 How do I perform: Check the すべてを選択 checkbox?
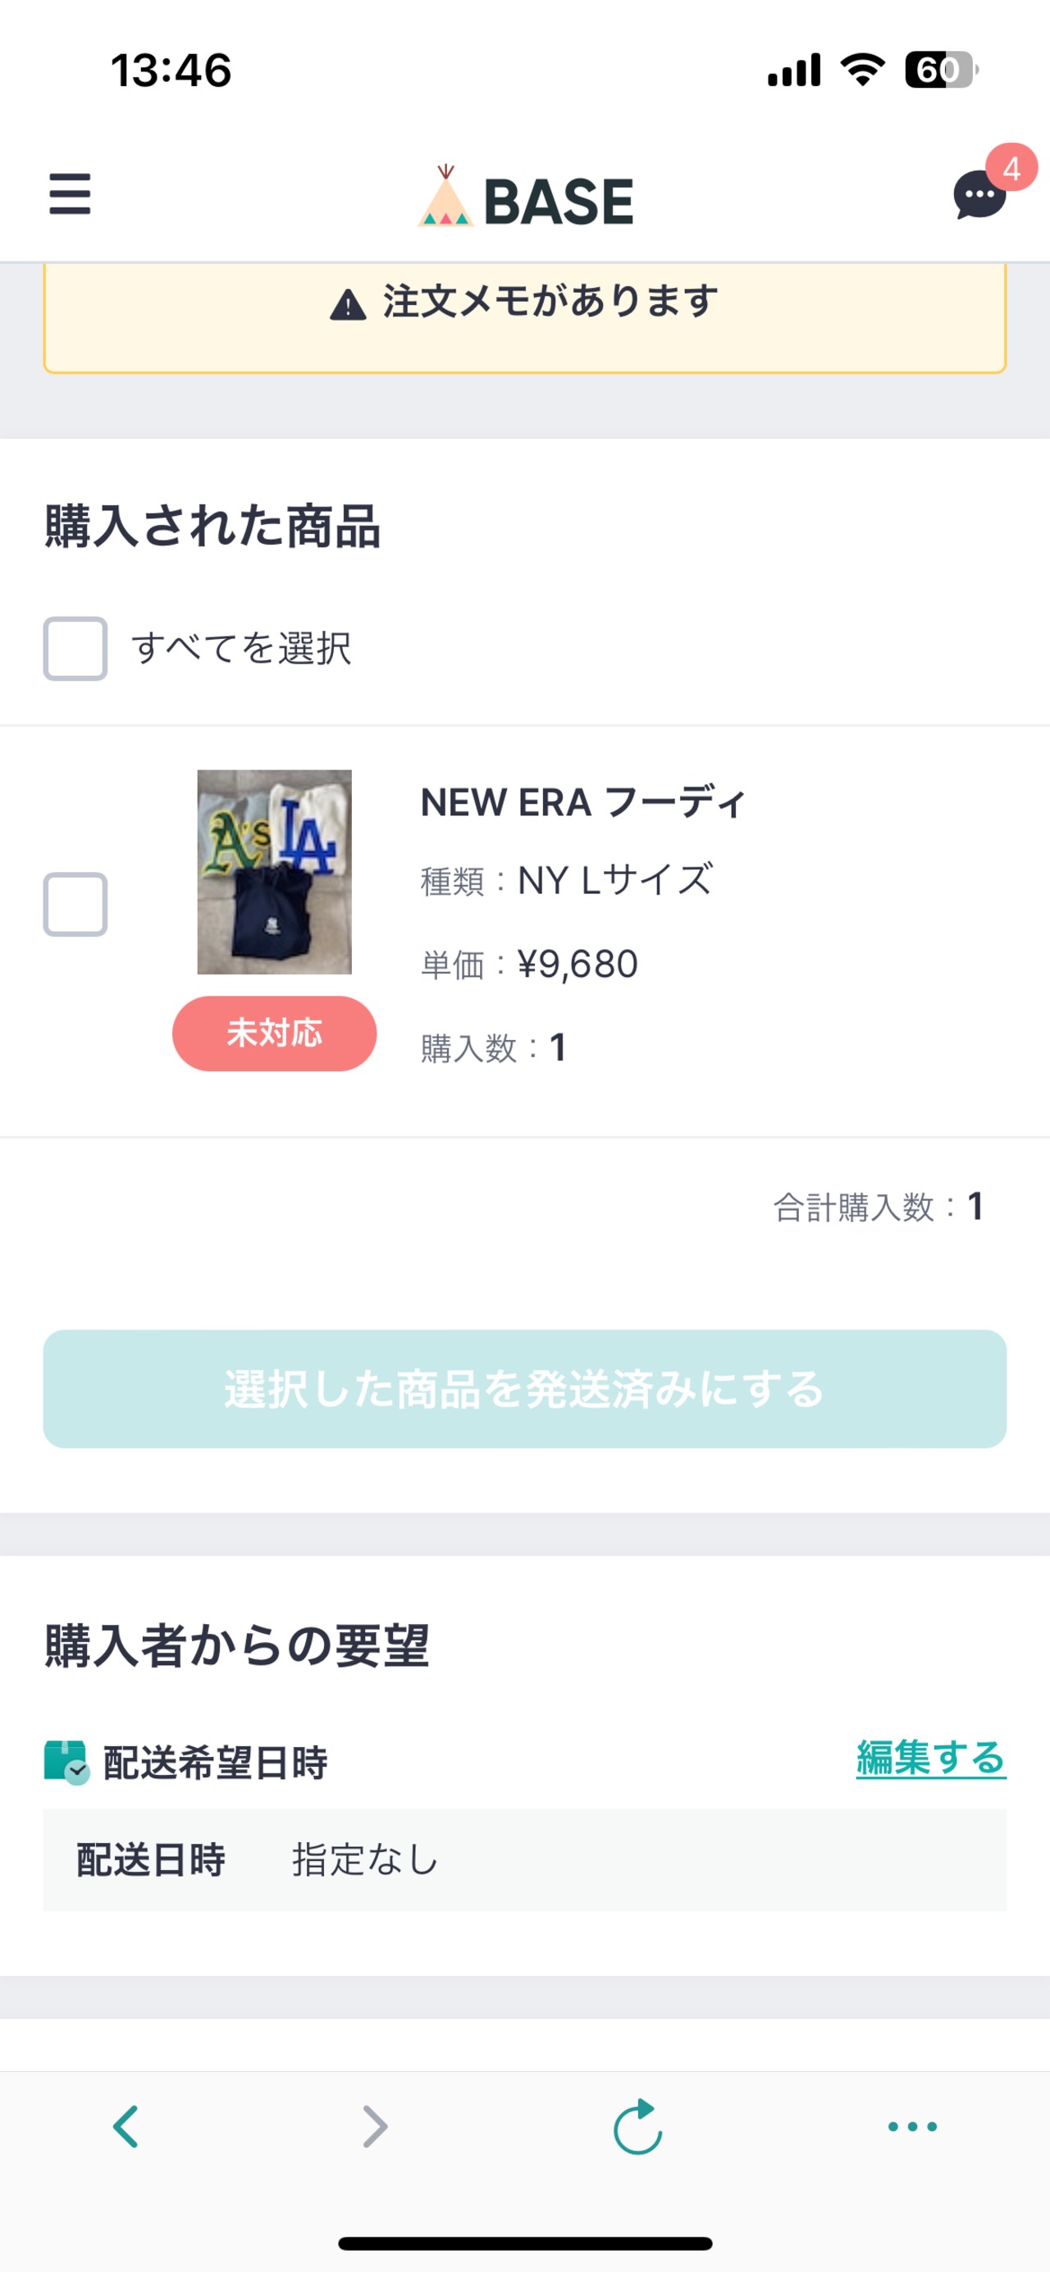tap(76, 649)
